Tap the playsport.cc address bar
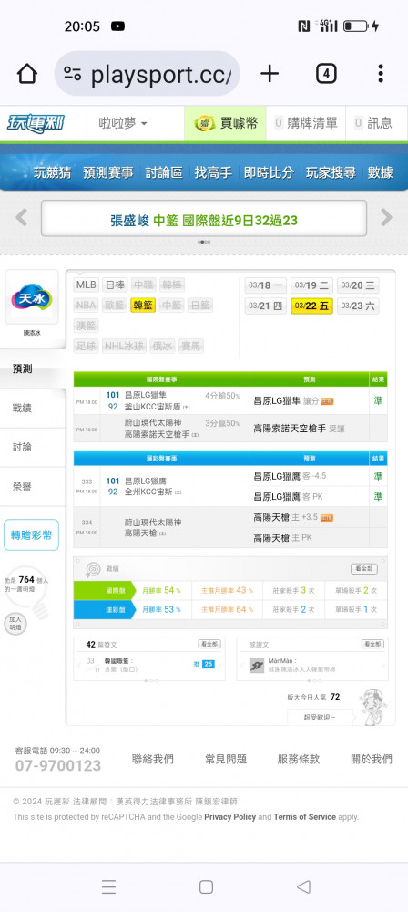 147,73
